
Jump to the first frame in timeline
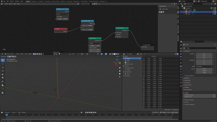point(86,113)
